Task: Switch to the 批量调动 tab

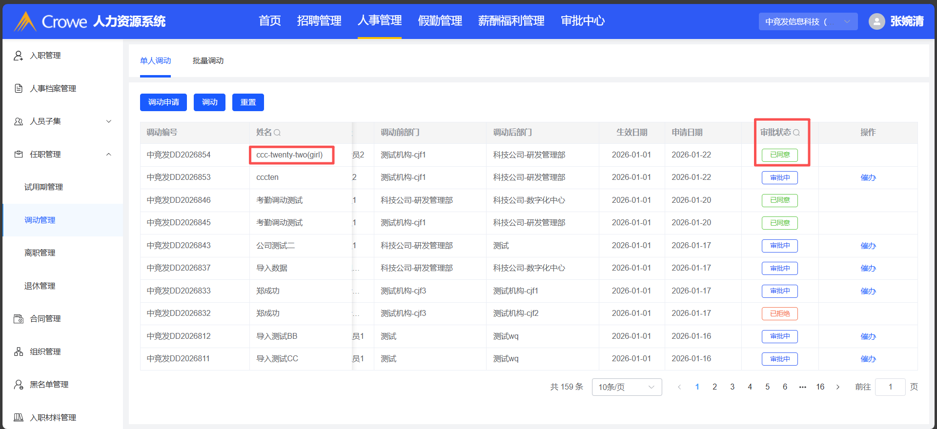Action: [208, 61]
